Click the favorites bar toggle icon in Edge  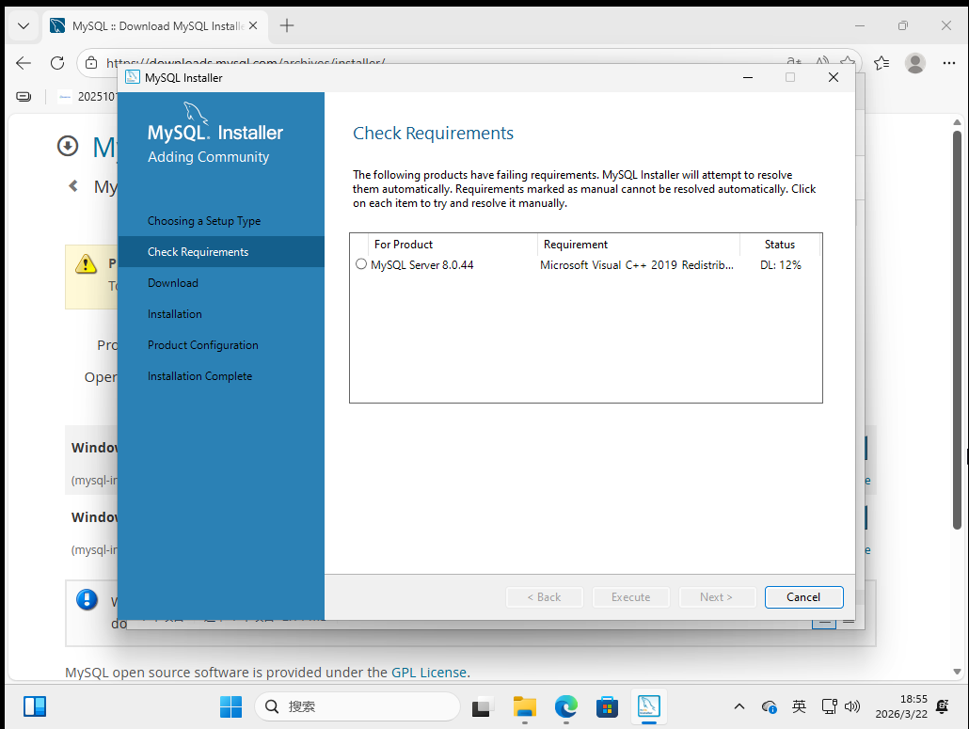[x=24, y=96]
